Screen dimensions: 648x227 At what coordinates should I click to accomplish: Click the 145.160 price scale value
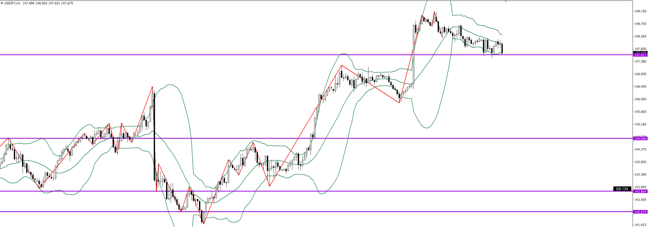click(x=640, y=124)
